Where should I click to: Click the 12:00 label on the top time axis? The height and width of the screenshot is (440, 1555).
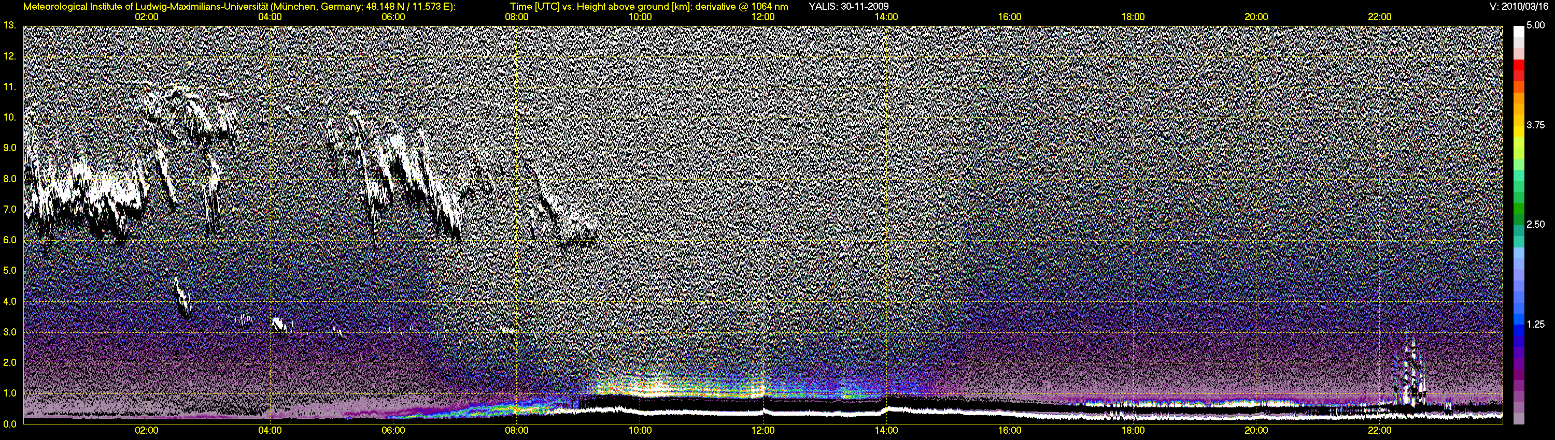click(x=763, y=17)
